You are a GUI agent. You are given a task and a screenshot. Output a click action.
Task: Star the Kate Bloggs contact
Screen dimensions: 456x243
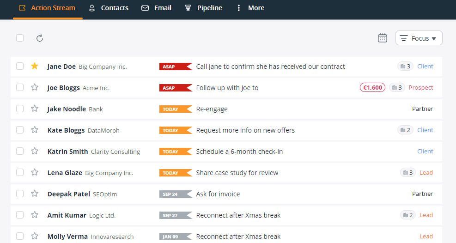(x=35, y=130)
